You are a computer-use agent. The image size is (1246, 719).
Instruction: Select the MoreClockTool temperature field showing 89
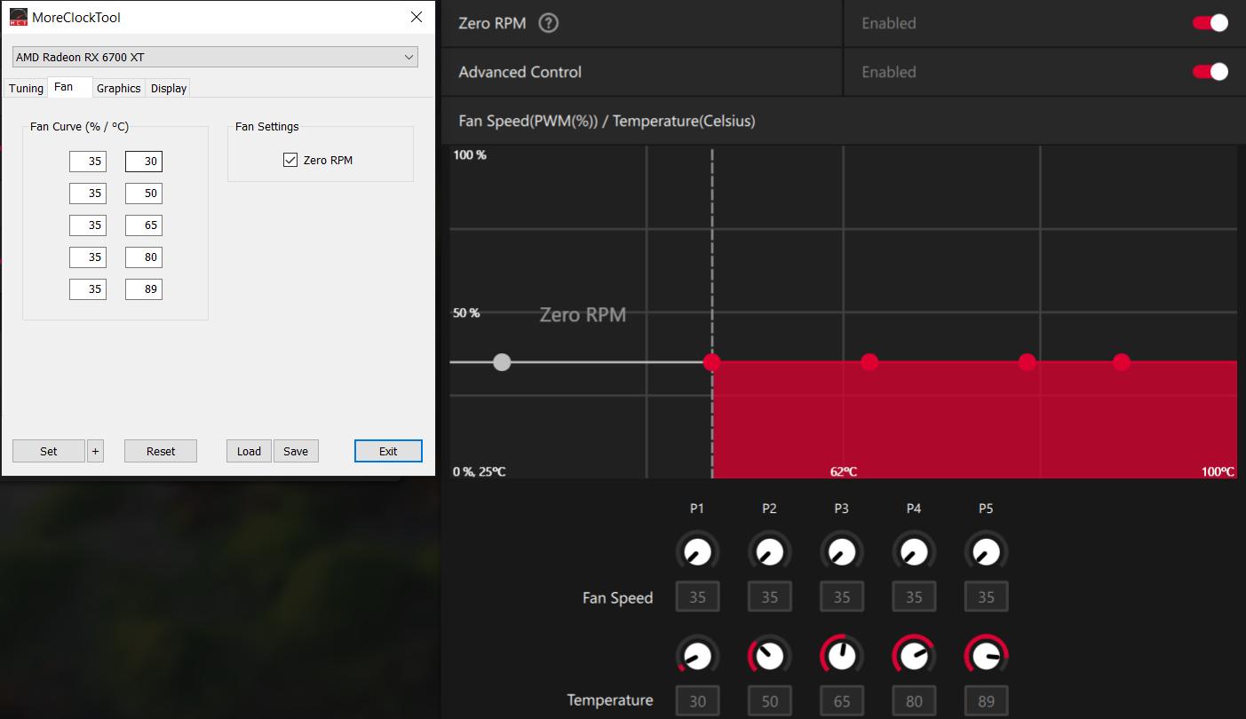click(x=144, y=289)
